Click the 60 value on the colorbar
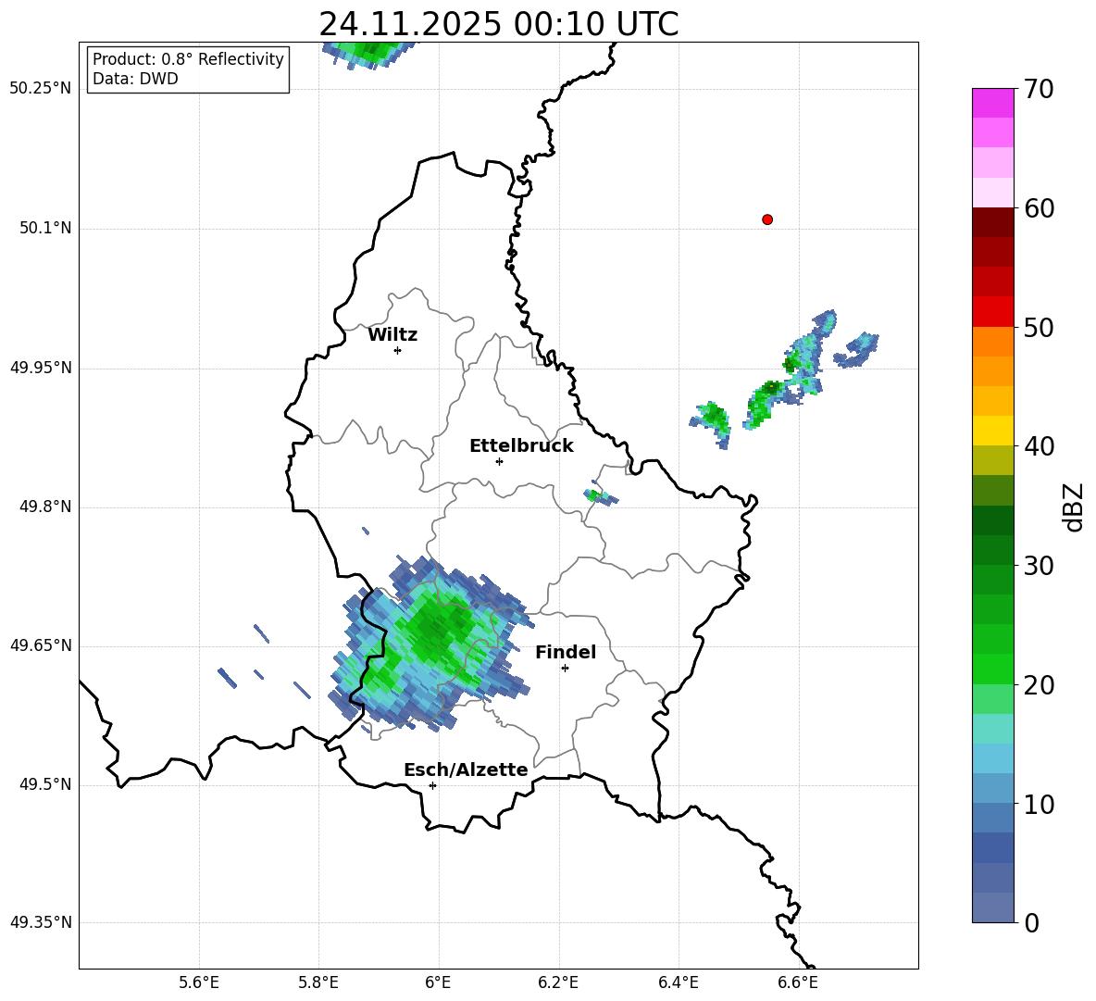Screen dimensions: 1096x1001 point(1039,208)
